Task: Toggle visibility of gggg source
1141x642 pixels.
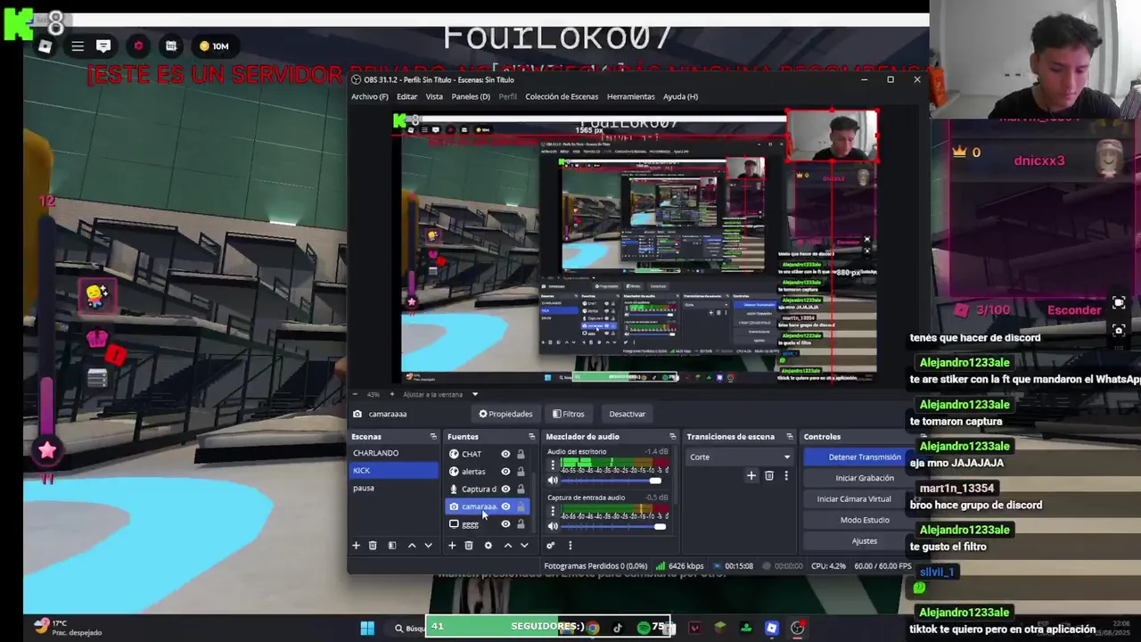Action: [x=505, y=523]
